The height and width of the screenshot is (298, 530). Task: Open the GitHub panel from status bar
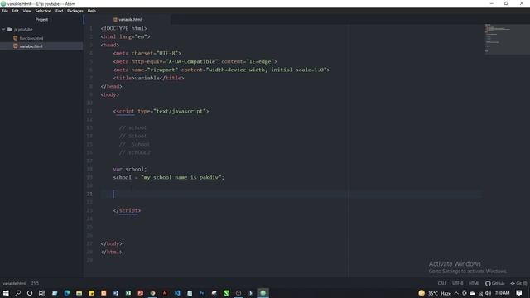495,283
